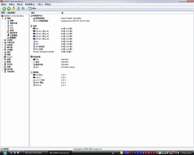Click the Multimedia (多媒體) tree icon
194x155 pixels.
tap(5, 50)
